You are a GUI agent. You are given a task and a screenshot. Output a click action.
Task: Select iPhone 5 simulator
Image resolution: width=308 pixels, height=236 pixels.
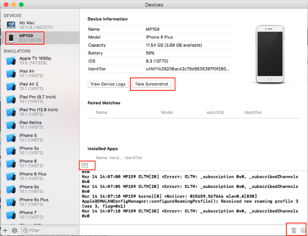coord(40,138)
